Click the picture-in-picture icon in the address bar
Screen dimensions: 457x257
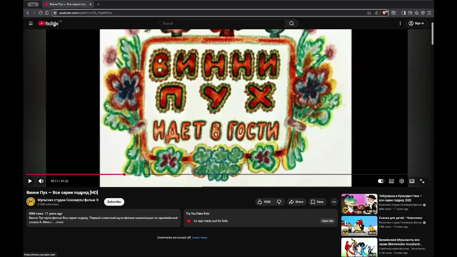point(369,13)
